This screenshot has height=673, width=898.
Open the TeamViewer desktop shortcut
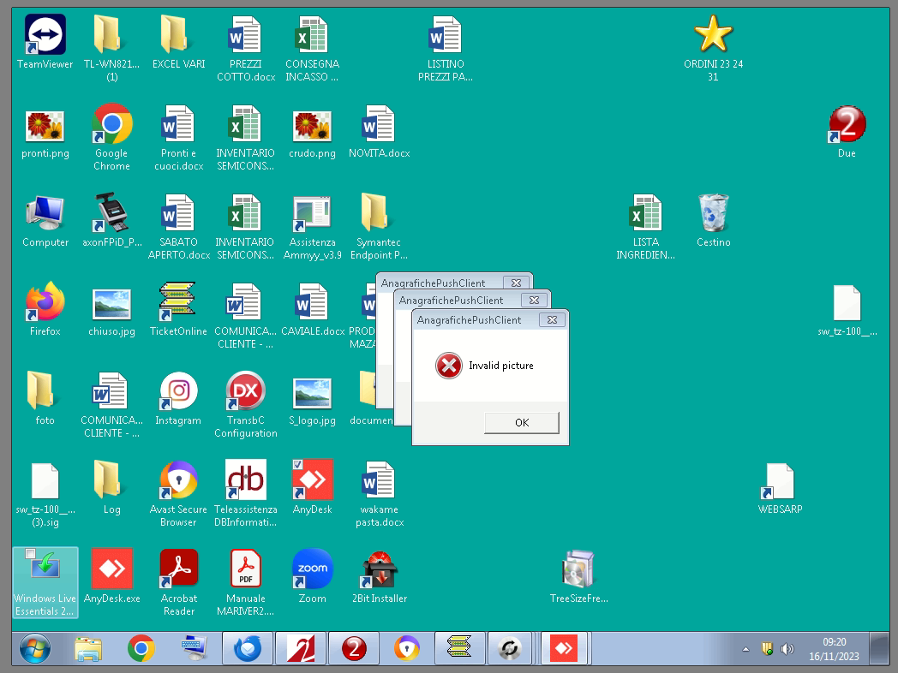point(45,42)
